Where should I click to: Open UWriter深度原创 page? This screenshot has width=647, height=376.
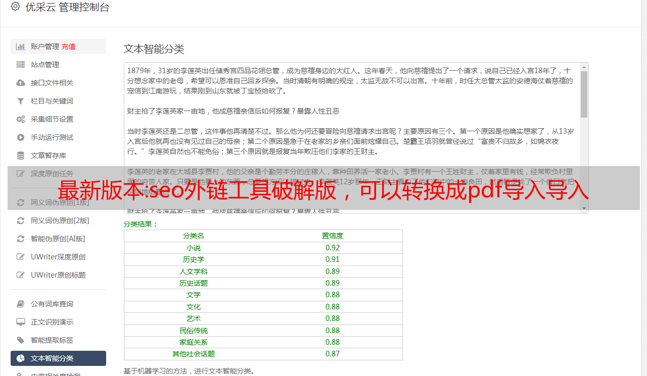(x=58, y=257)
